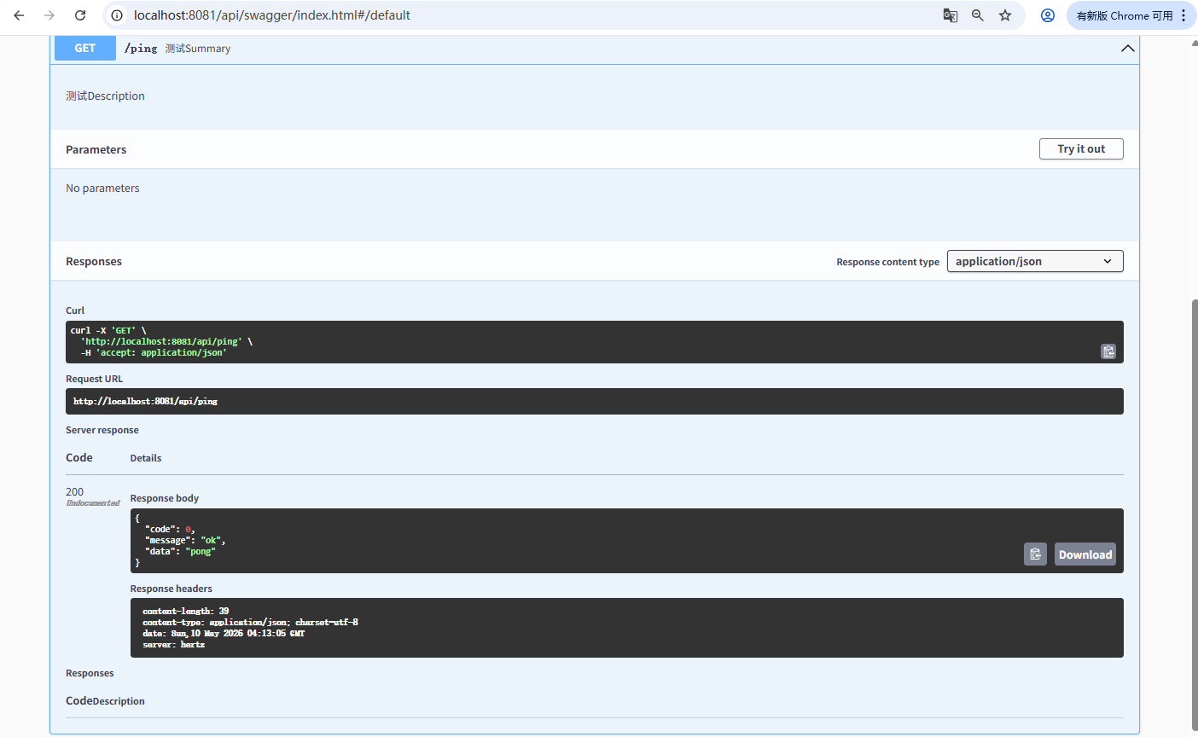The image size is (1198, 737).
Task: Click the server: hertz header
Action: click(x=174, y=644)
